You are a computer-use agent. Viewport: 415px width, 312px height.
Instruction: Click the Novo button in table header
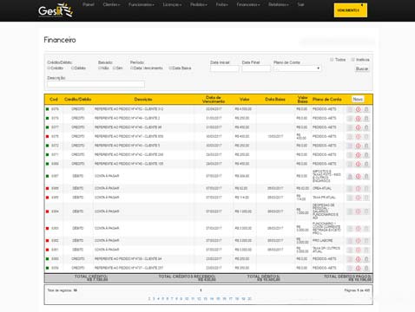pyautogui.click(x=358, y=99)
